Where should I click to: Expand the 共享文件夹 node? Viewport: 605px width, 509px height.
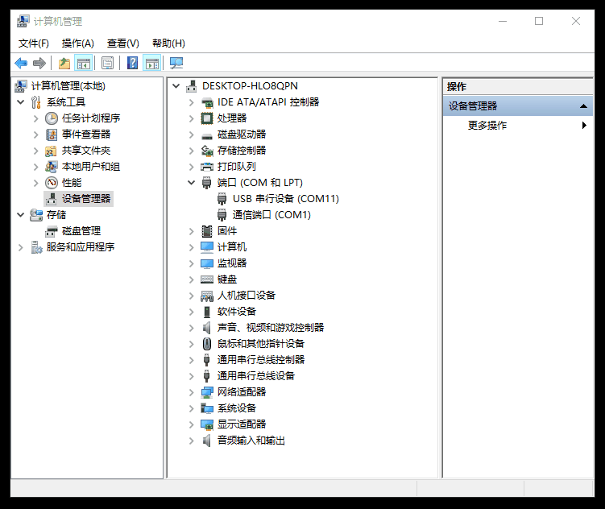point(36,151)
